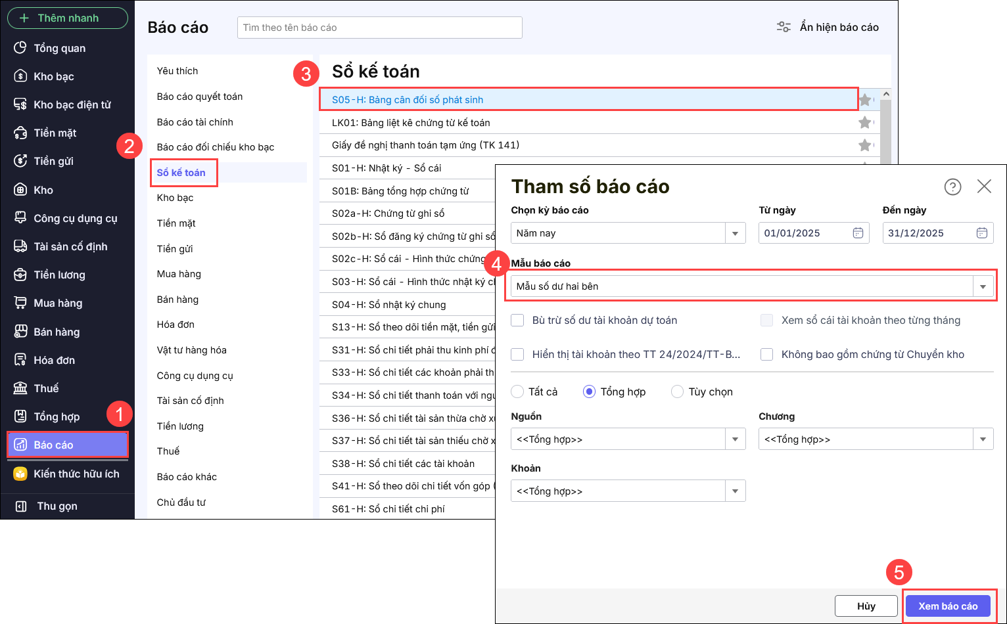Image resolution: width=1007 pixels, height=624 pixels.
Task: Select the Tất cả radio option
Action: (517, 391)
